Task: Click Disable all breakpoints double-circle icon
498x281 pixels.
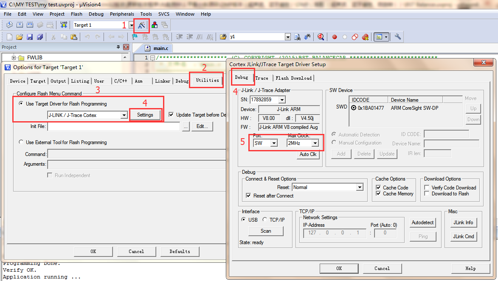Action: tap(355, 37)
